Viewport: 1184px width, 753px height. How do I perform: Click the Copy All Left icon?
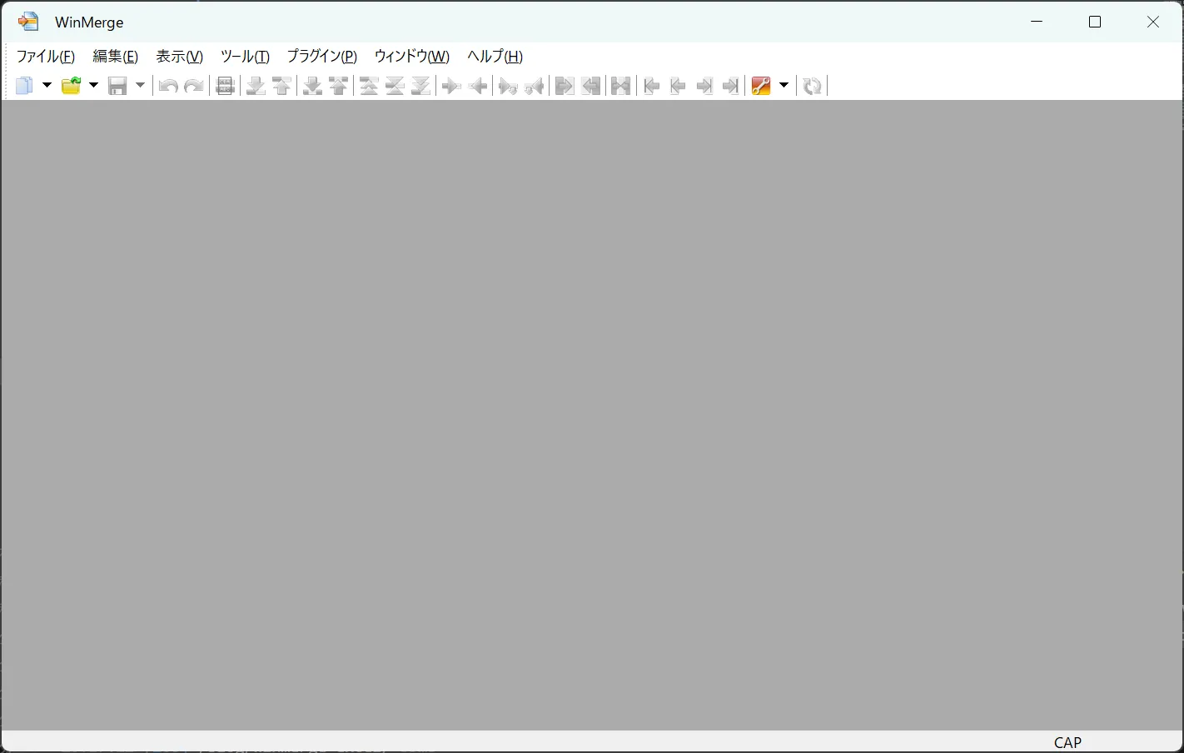591,86
